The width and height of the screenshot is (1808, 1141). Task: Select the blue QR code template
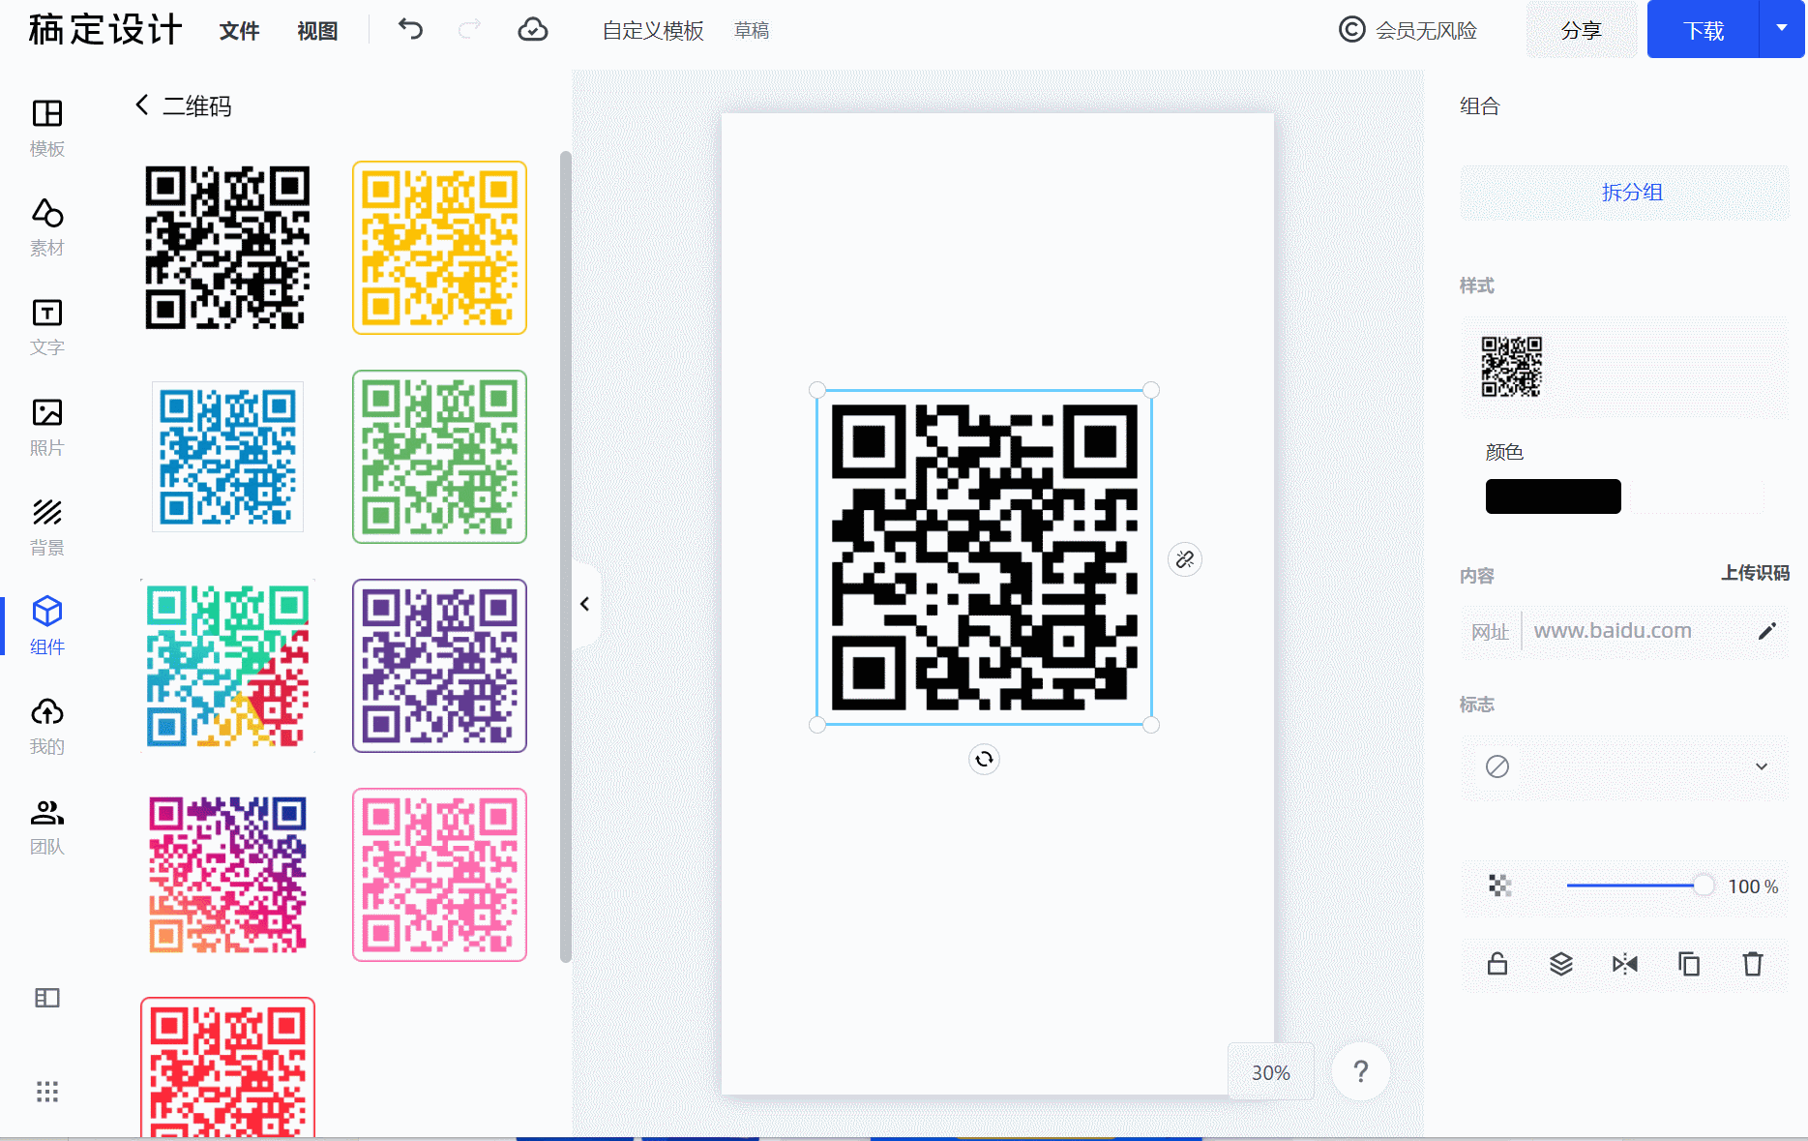(x=227, y=457)
